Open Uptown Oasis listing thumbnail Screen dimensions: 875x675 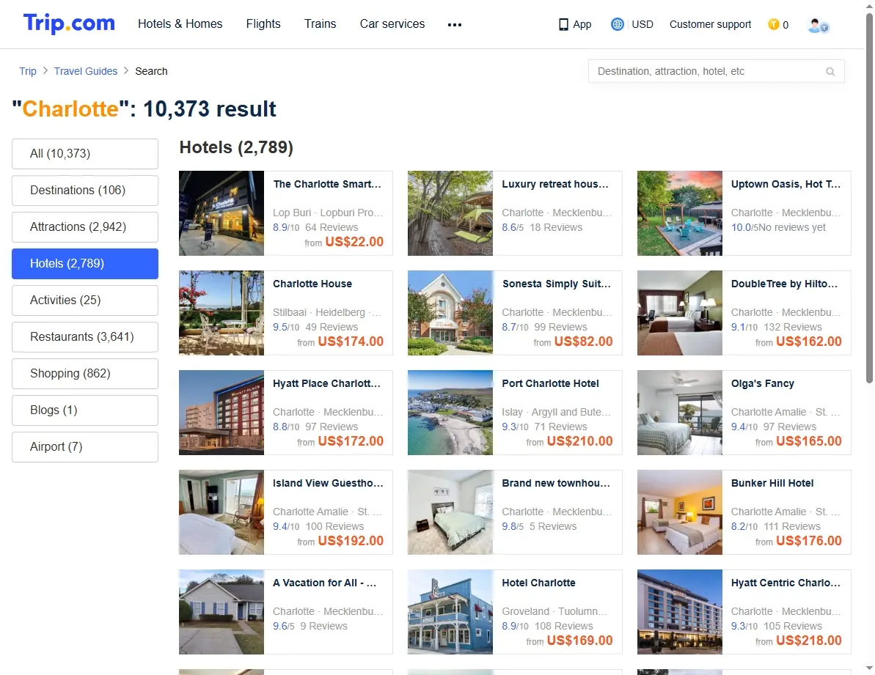[x=680, y=213]
